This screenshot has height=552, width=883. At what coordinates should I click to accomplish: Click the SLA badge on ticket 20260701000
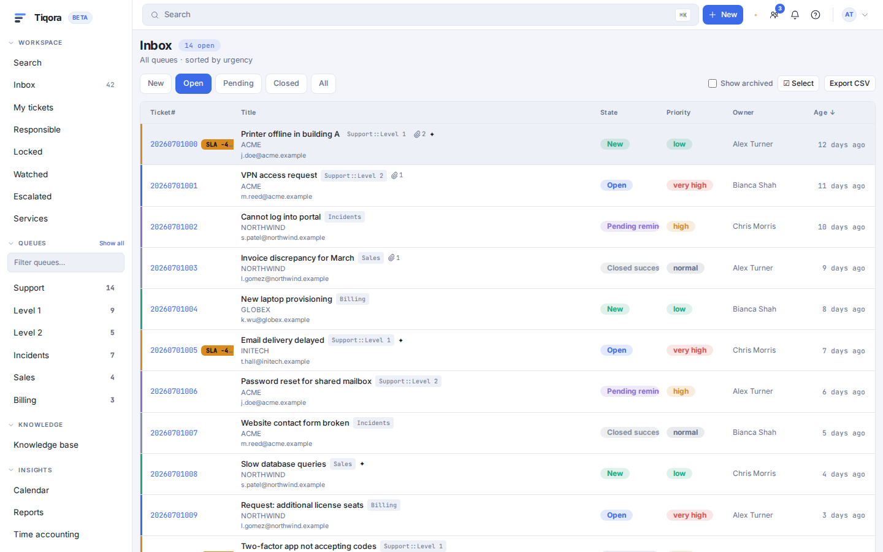(x=217, y=145)
